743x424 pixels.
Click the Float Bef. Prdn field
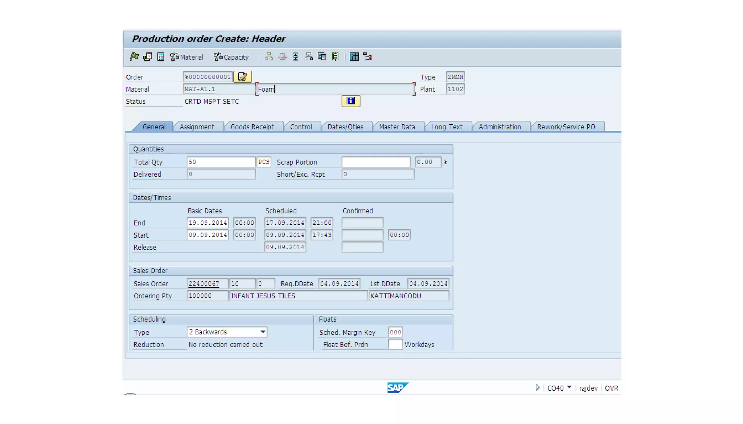click(x=395, y=344)
